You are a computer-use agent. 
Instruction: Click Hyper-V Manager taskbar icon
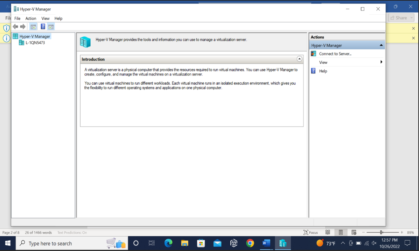(283, 243)
